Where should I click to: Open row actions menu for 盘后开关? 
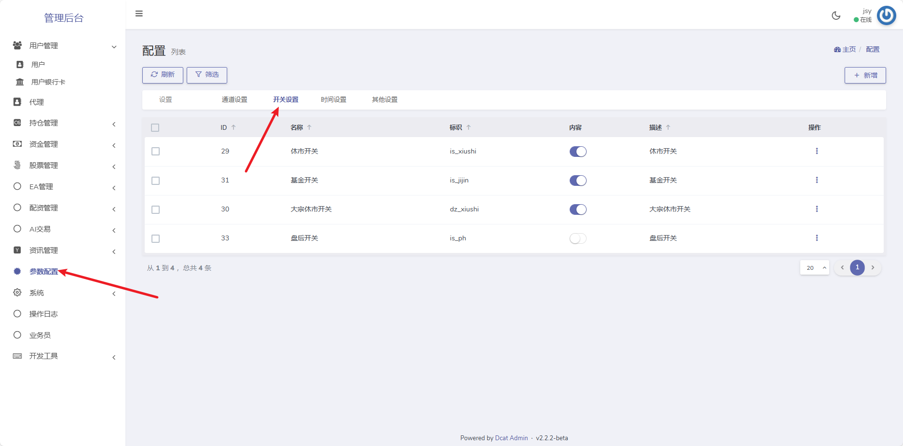click(817, 238)
